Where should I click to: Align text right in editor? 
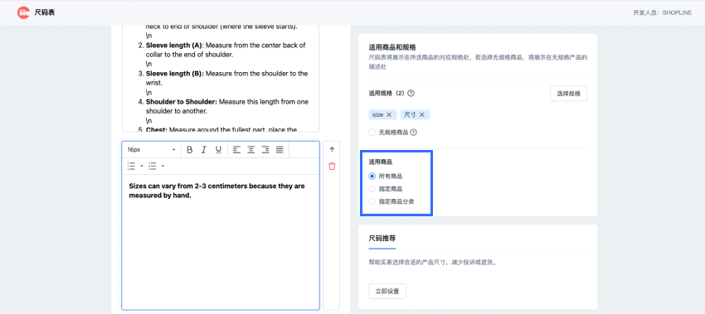(265, 150)
